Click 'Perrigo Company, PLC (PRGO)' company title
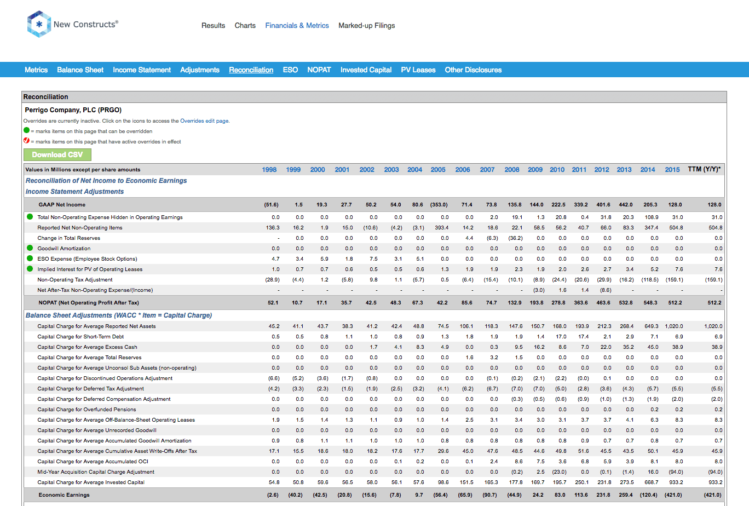 (x=73, y=110)
